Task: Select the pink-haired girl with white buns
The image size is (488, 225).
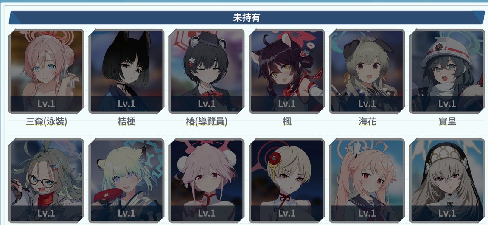Action: click(207, 181)
